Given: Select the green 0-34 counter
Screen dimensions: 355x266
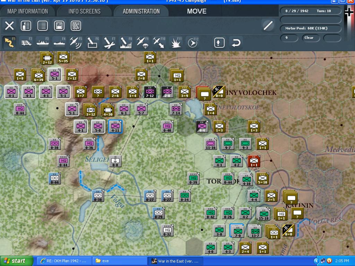Looking at the screenshot, I should pos(184,196).
